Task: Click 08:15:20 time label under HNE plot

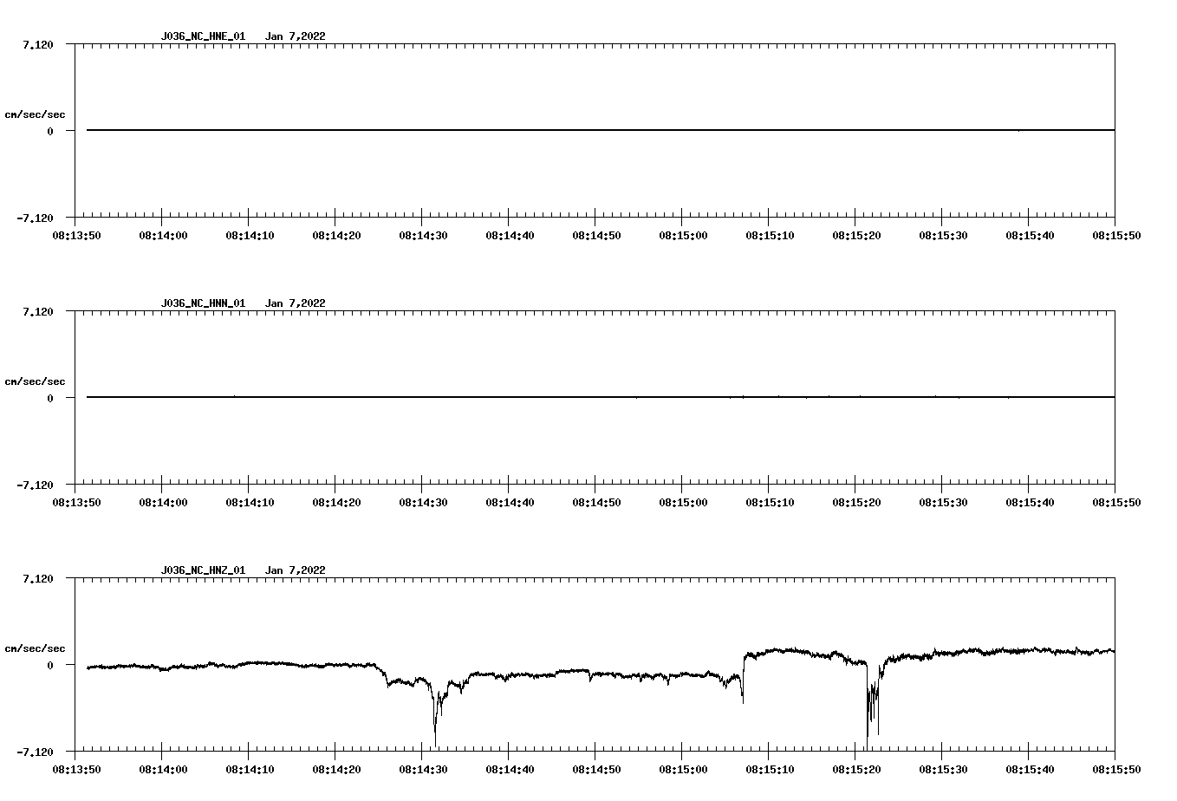Action: 856,235
